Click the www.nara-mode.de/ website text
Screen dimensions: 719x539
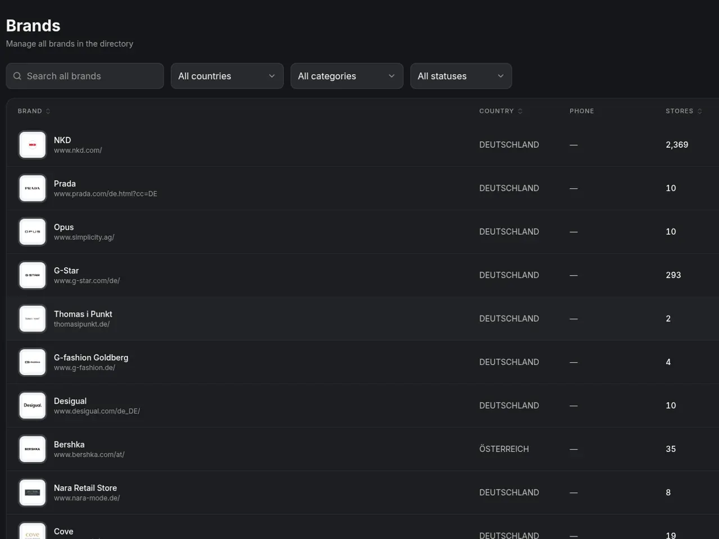pyautogui.click(x=87, y=498)
